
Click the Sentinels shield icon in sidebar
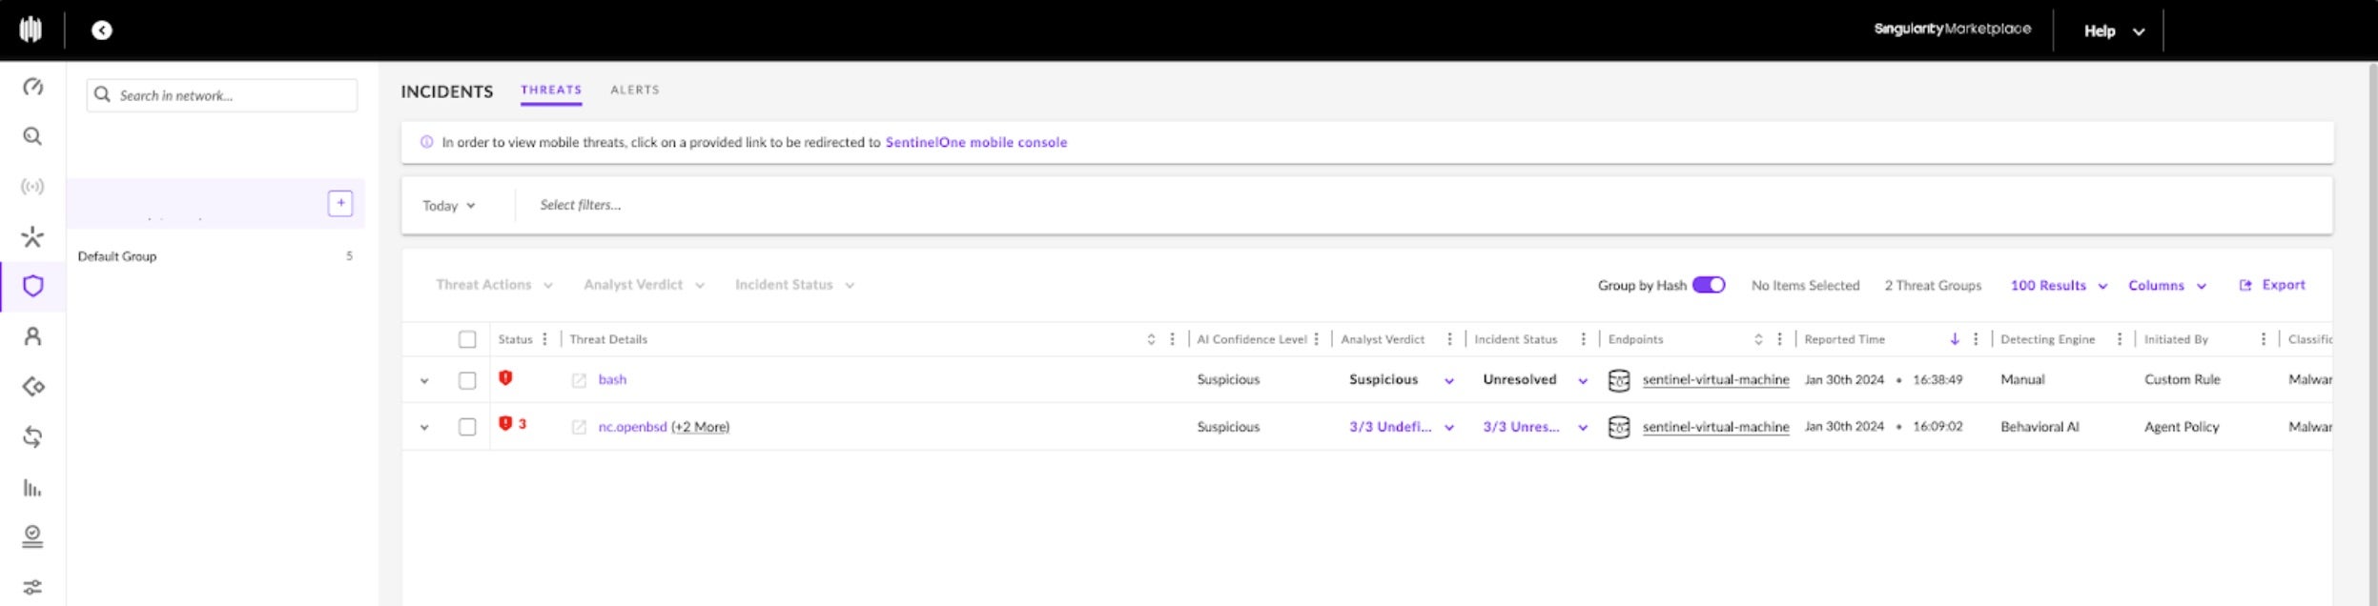pos(32,286)
